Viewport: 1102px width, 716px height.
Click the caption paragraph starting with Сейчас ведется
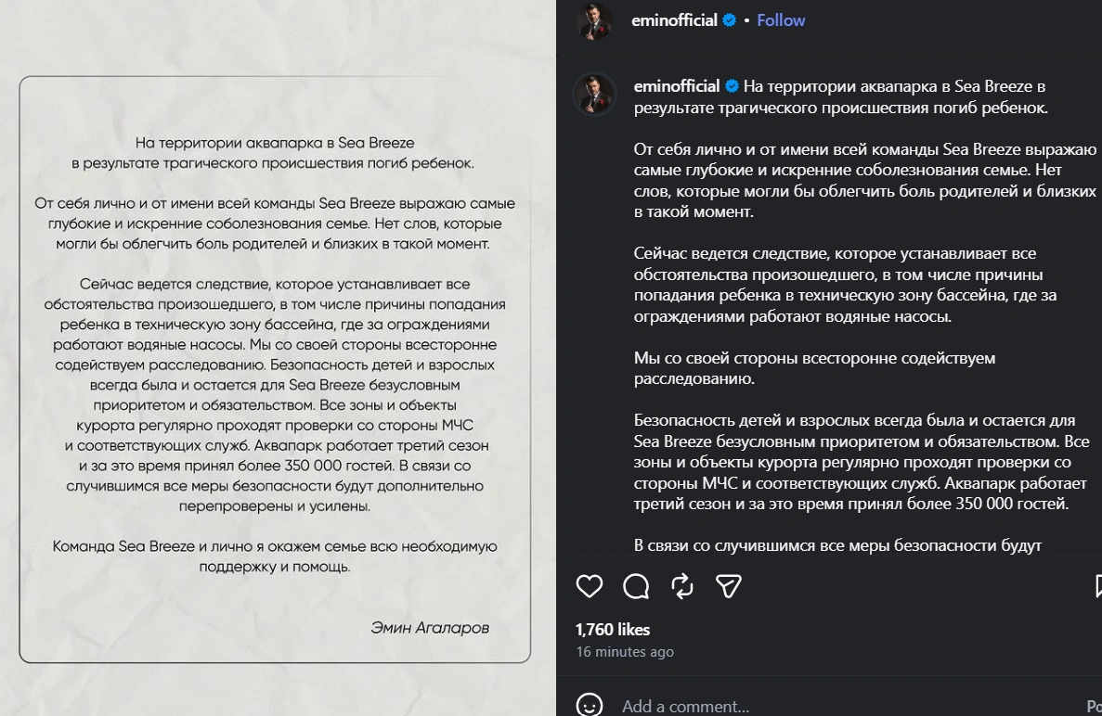click(x=845, y=285)
